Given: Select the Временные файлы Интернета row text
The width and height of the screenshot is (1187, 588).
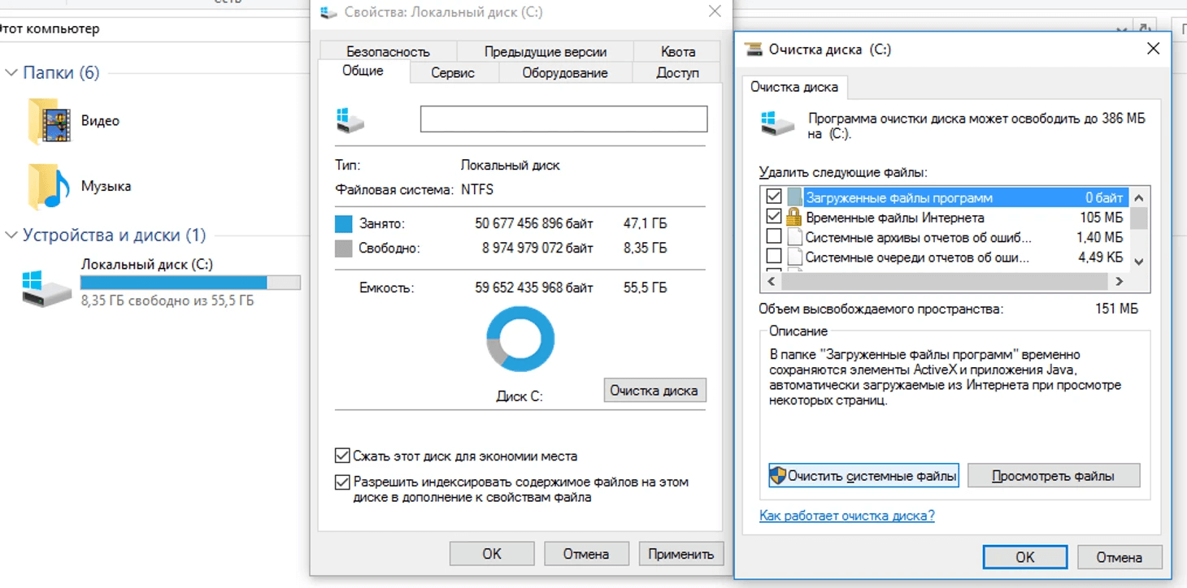Looking at the screenshot, I should [894, 218].
